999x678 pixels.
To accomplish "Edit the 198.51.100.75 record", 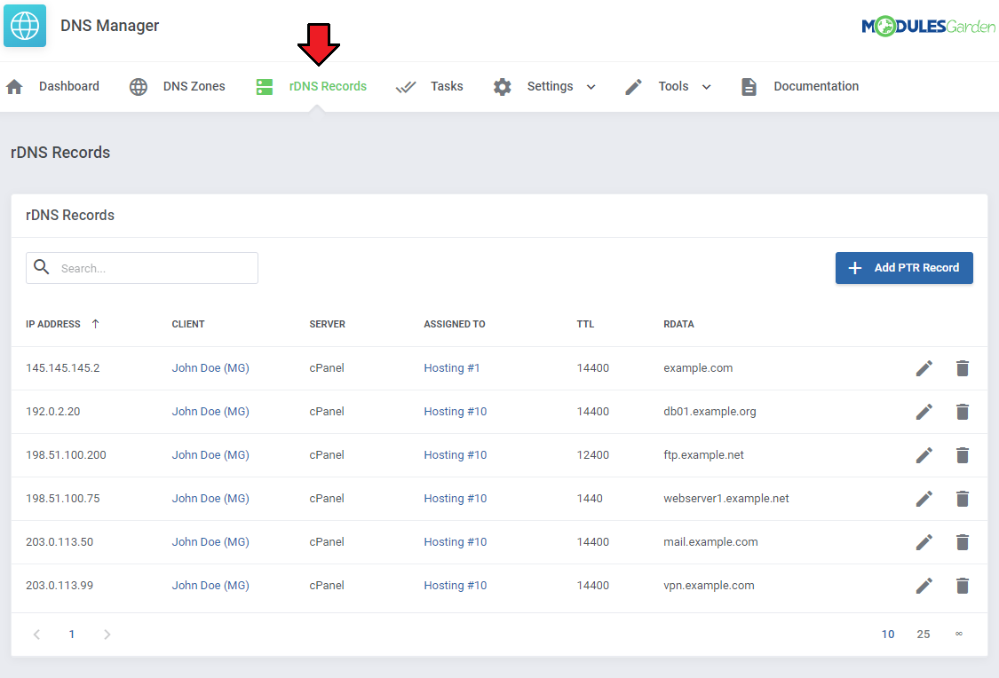I will [924, 499].
